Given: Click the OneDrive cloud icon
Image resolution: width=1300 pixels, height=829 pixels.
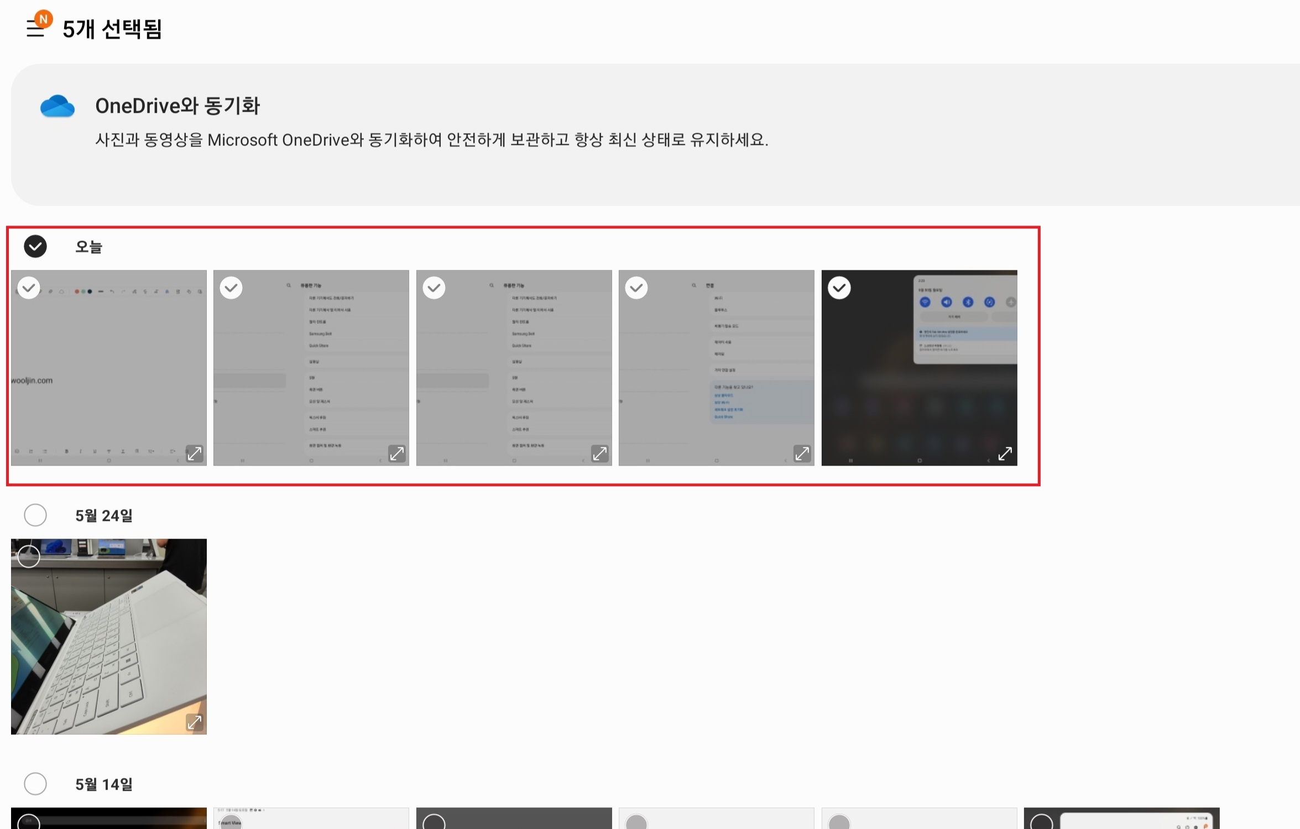Looking at the screenshot, I should (x=57, y=106).
